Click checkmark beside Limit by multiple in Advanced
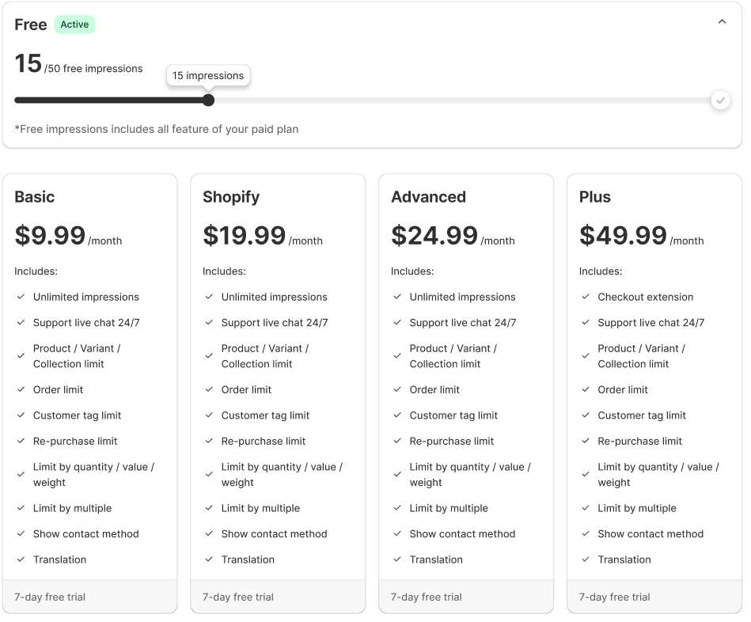Viewport: 751px width, 622px height. [x=397, y=508]
